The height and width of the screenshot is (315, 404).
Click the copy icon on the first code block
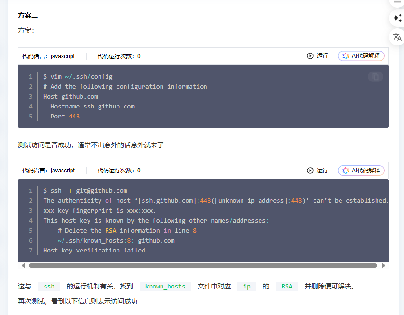(x=375, y=76)
